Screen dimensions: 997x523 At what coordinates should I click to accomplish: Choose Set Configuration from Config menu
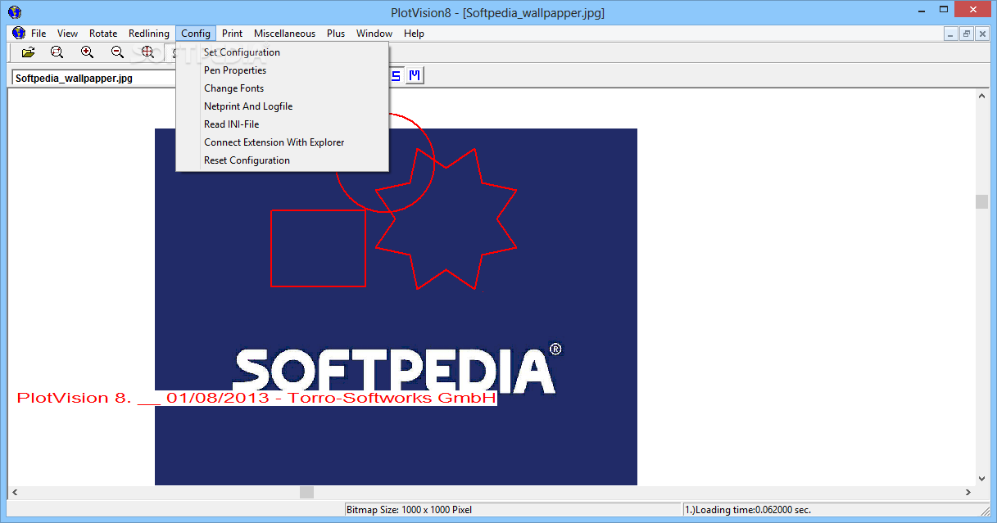282,52
